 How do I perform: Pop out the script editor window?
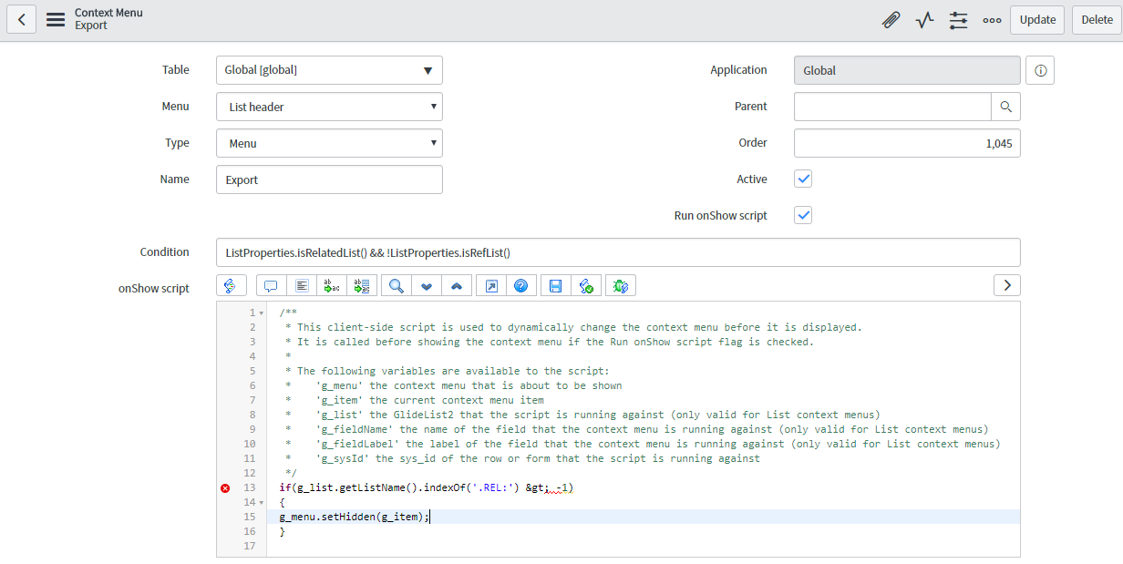click(491, 285)
